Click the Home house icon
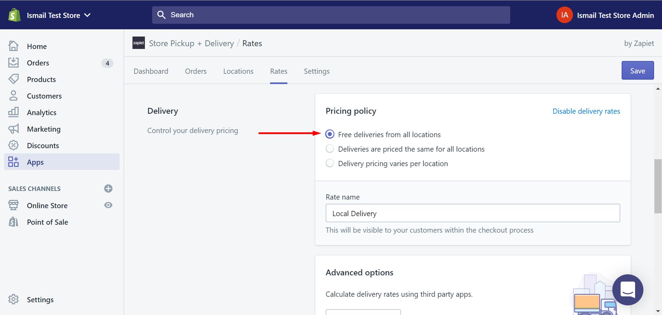 point(13,46)
